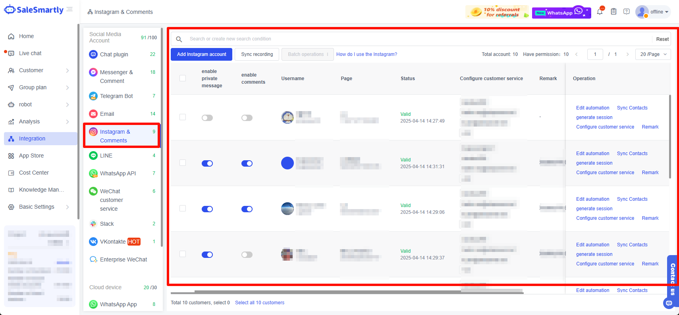679x315 pixels.
Task: Click Add Instagram account button
Action: [201, 54]
